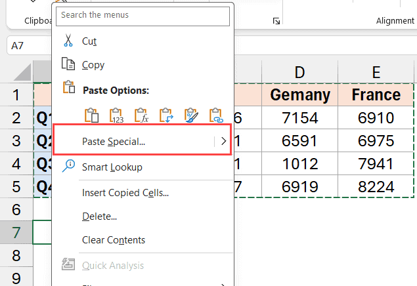Click in the Search the menus box

coord(144,15)
